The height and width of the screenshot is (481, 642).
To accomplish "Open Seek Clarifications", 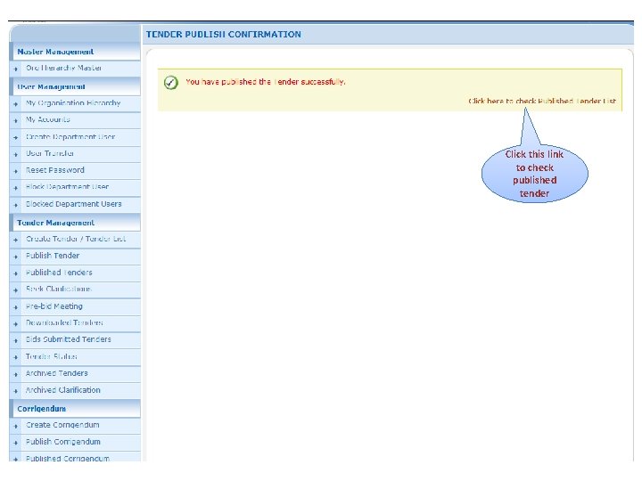I will point(59,289).
